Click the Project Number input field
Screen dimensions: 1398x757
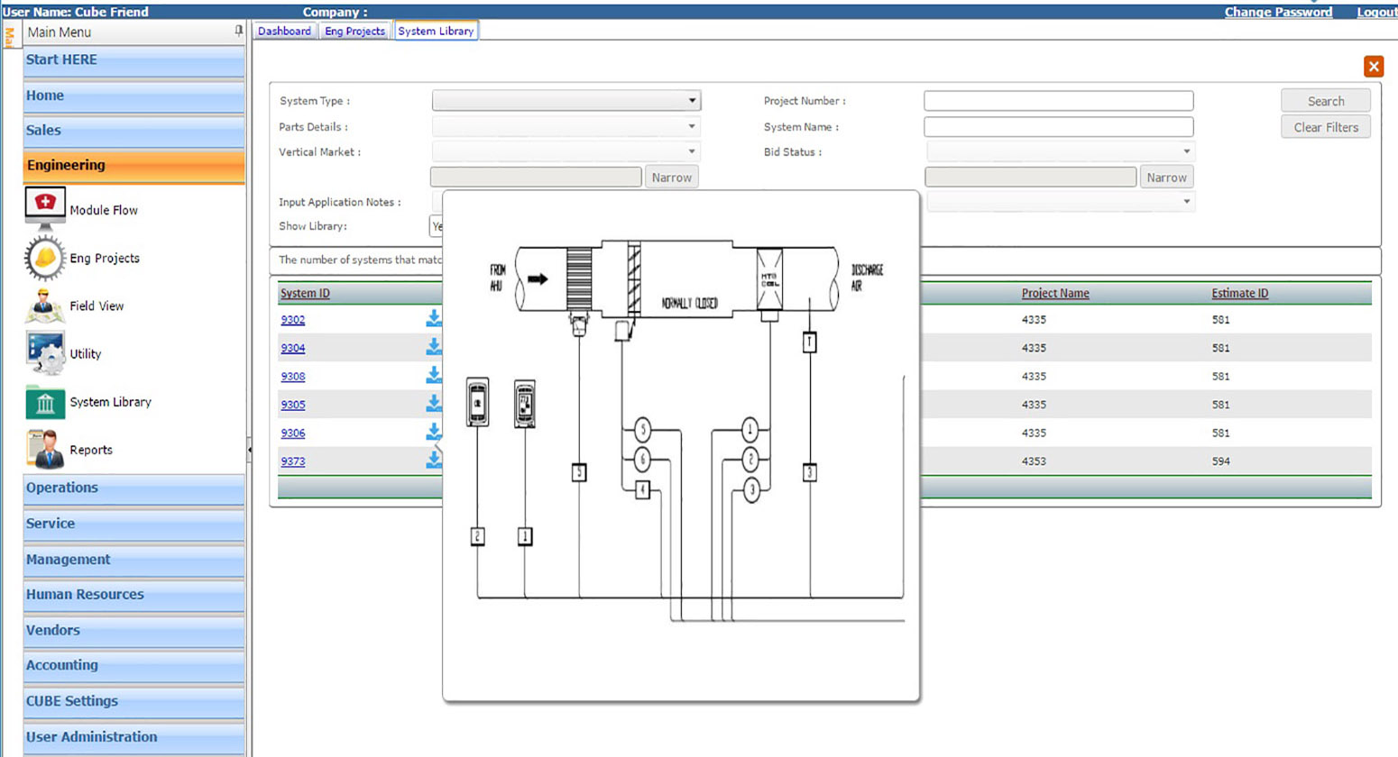click(x=1058, y=101)
